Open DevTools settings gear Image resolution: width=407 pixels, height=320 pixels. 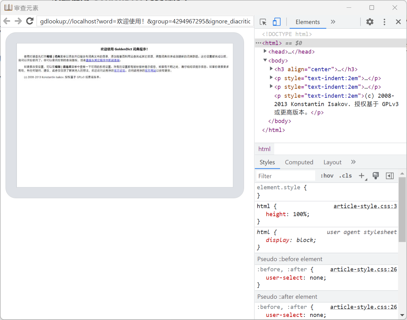point(370,22)
